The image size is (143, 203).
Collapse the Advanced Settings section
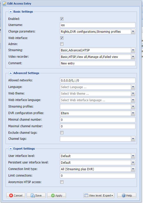(x=11, y=73)
